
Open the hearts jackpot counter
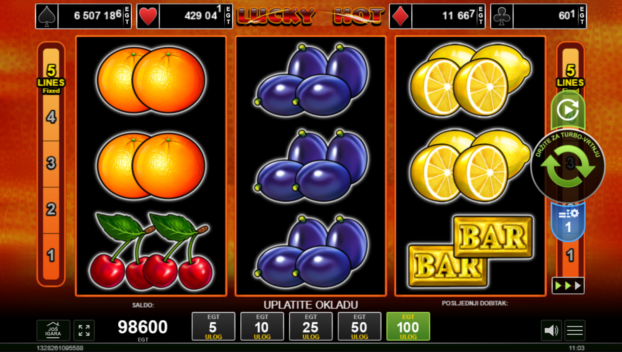tap(184, 16)
